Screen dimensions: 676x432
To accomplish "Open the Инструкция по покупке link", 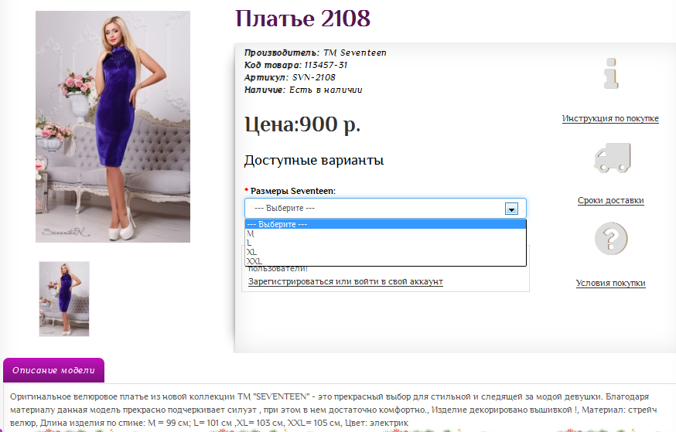I will (610, 118).
